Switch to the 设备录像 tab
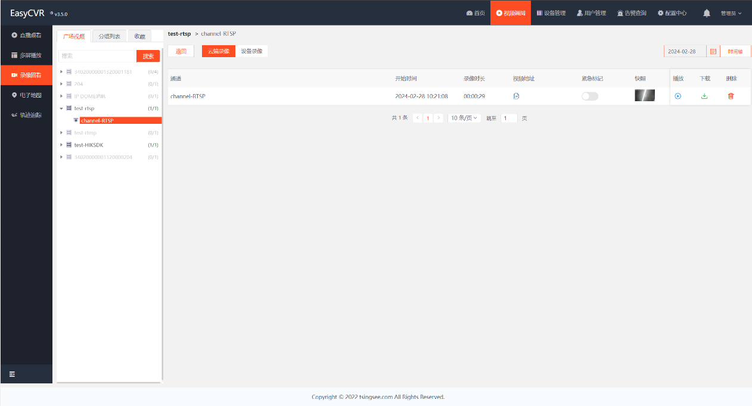The image size is (752, 406). 251,51
